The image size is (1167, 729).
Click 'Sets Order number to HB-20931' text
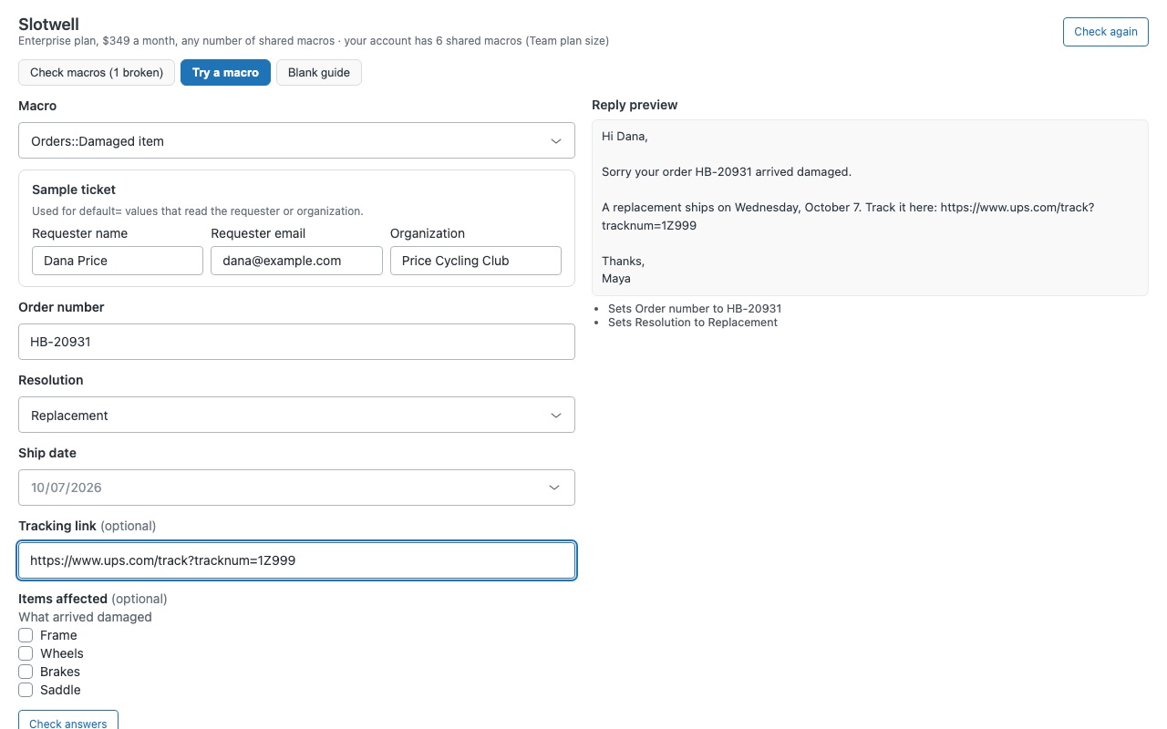pyautogui.click(x=695, y=309)
